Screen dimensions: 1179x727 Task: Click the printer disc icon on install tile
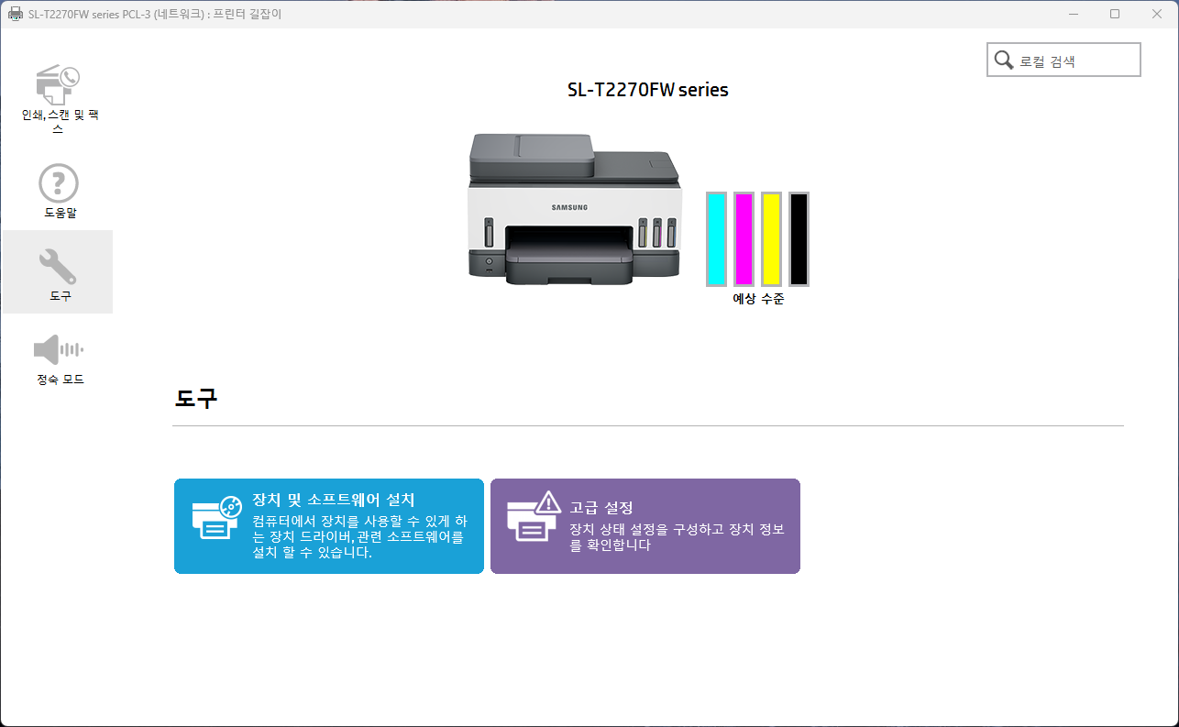point(216,520)
